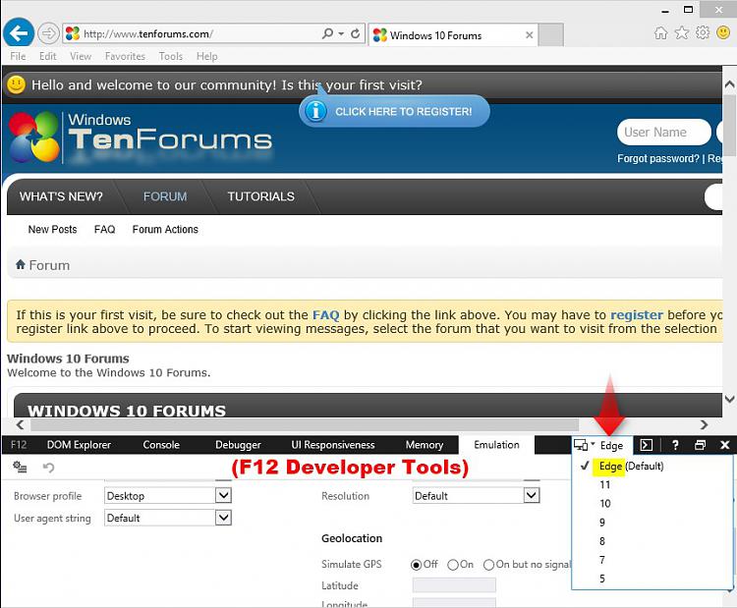The image size is (737, 608).
Task: Click the page vertical scroll down arrow
Action: (729, 399)
